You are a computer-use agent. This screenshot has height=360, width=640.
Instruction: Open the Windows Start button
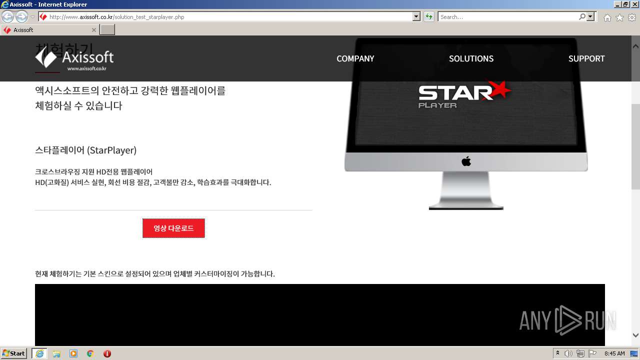click(14, 353)
